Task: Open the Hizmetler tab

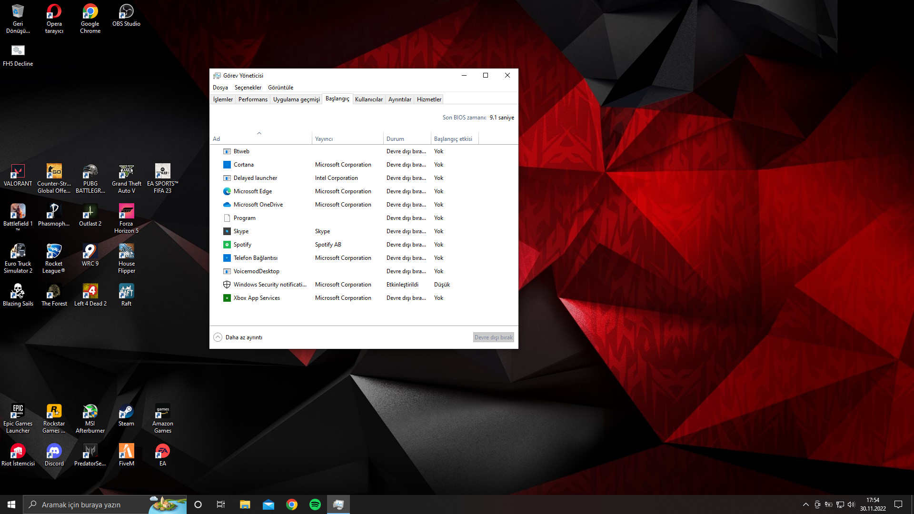Action: pos(429,99)
